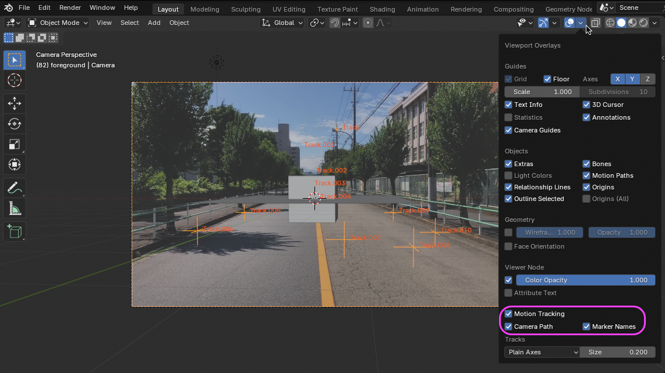The height and width of the screenshot is (373, 665).
Task: Click the Color Opacity slider
Action: pos(585,280)
